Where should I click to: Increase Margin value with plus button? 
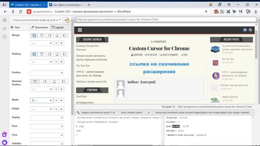[x=61, y=43]
